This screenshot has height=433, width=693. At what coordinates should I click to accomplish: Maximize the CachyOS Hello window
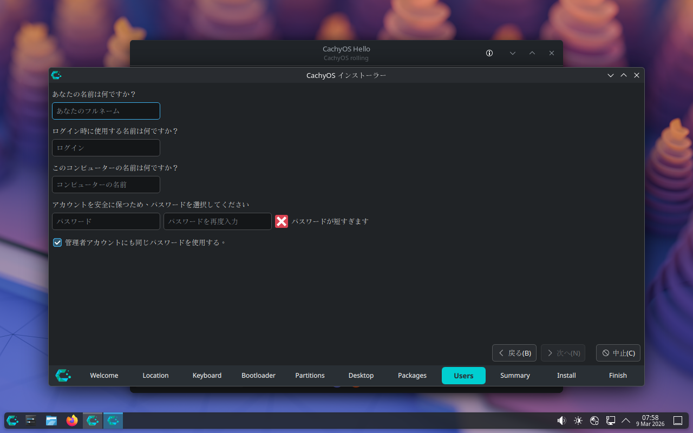point(532,53)
